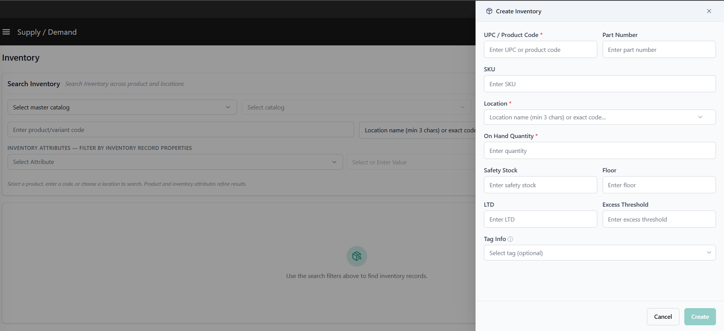Focus the part number field
The width and height of the screenshot is (724, 331).
659,50
